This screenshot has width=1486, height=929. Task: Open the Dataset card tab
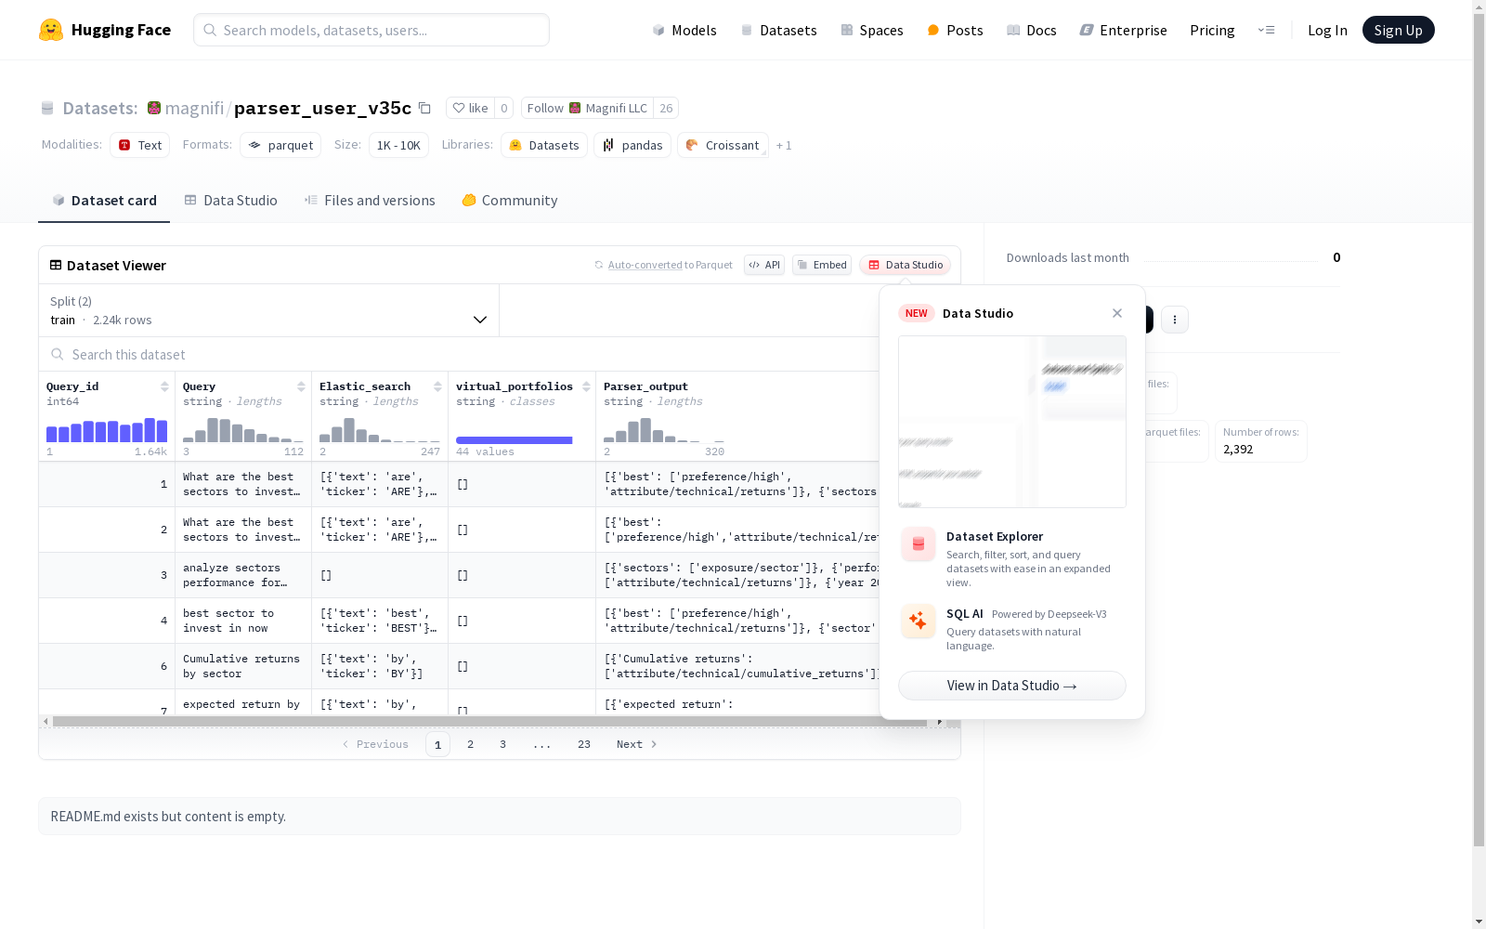104,201
